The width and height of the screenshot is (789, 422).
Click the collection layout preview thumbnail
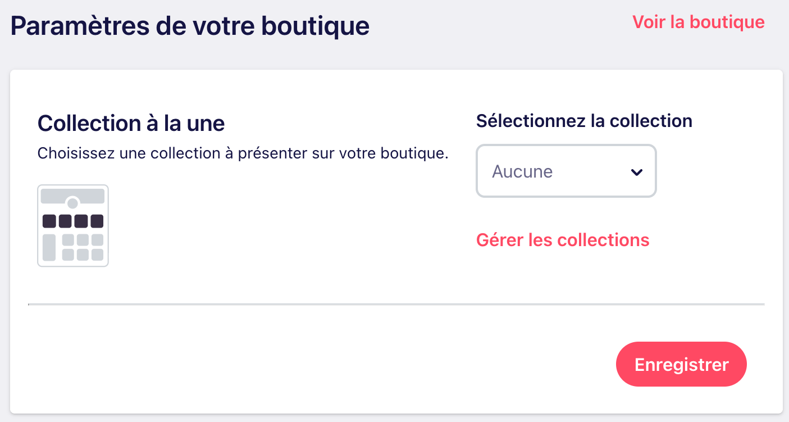point(73,225)
